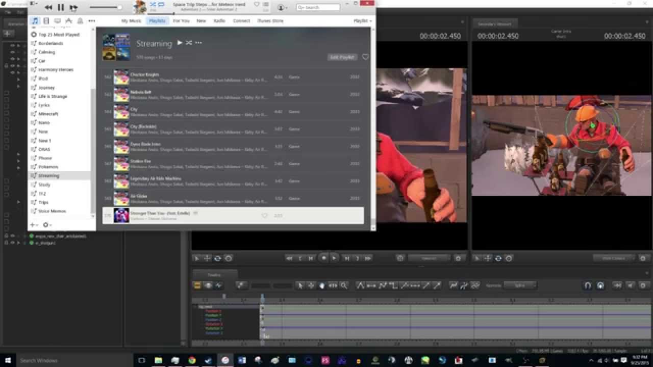Image resolution: width=653 pixels, height=367 pixels.
Task: Open the Pokemon playlist
Action: pyautogui.click(x=48, y=167)
